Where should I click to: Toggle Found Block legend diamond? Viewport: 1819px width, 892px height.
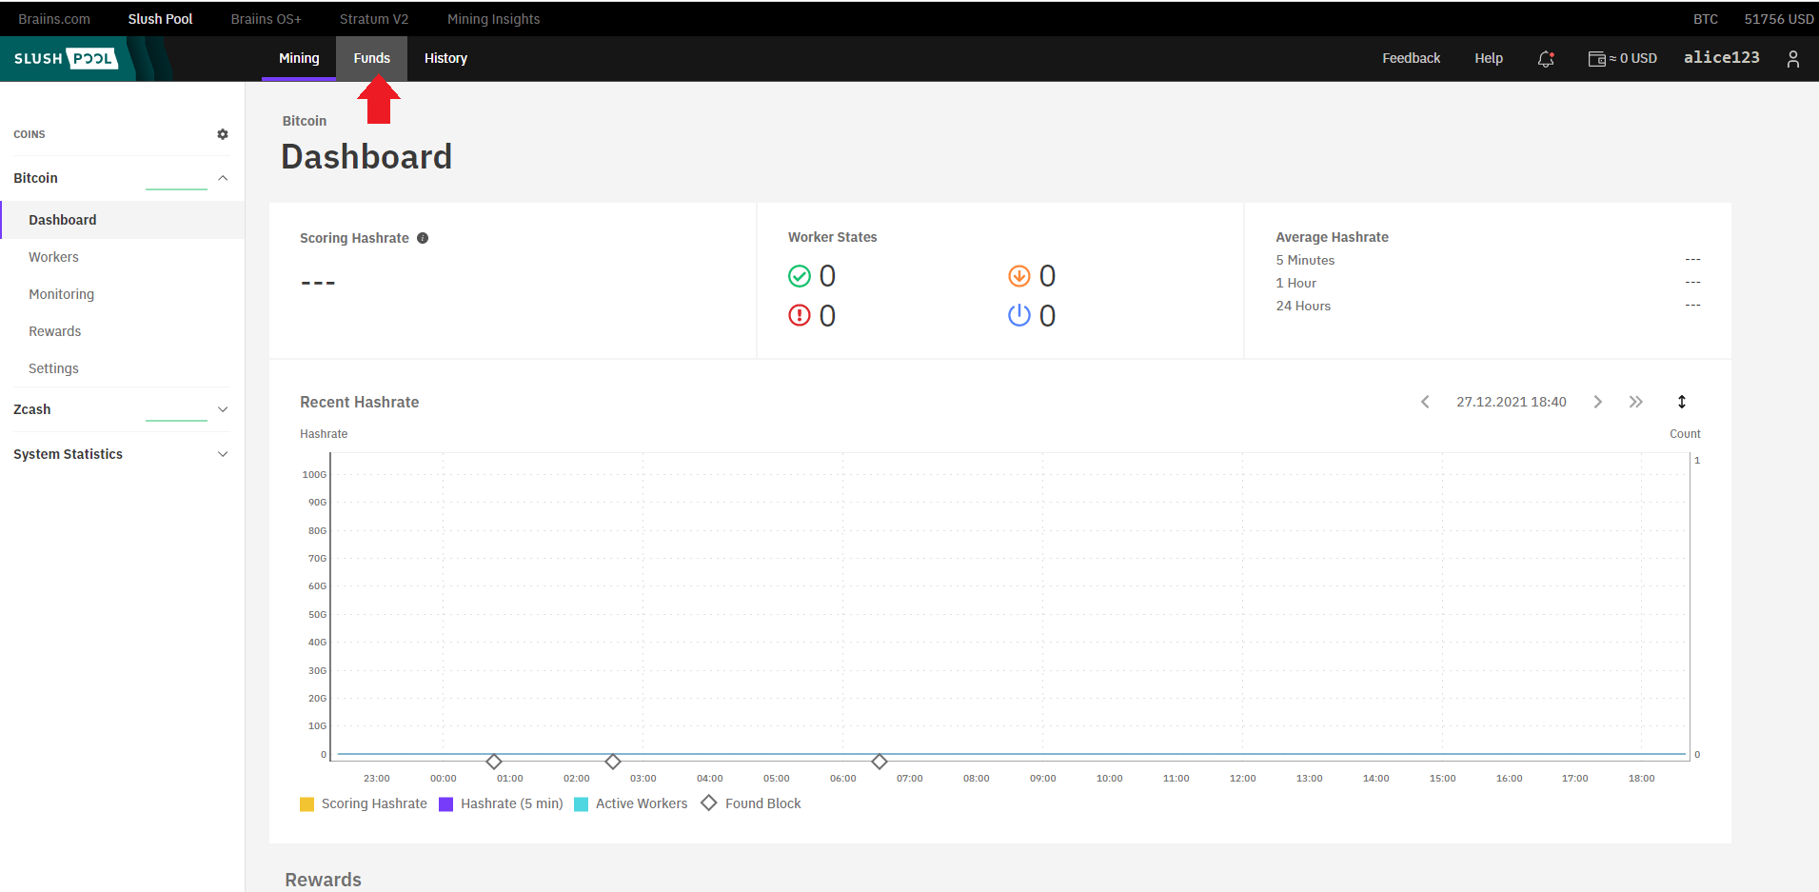click(709, 803)
